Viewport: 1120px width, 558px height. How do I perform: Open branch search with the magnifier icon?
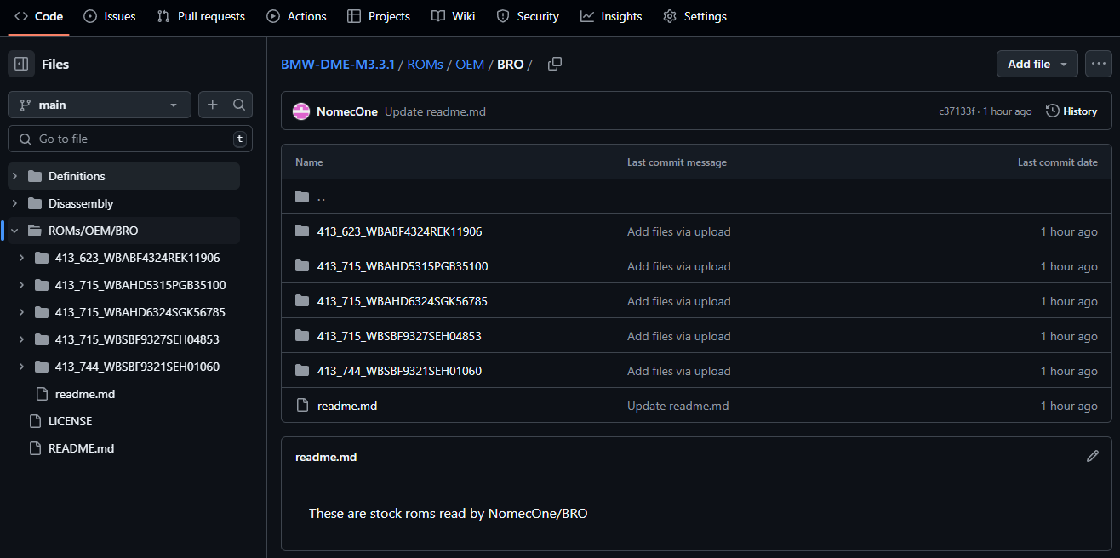point(239,105)
